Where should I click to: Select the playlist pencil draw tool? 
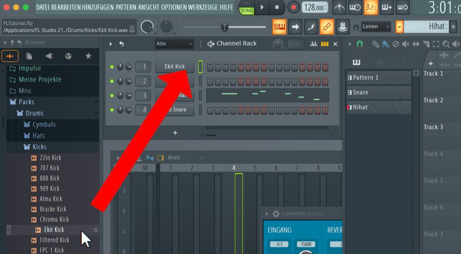tap(375, 44)
